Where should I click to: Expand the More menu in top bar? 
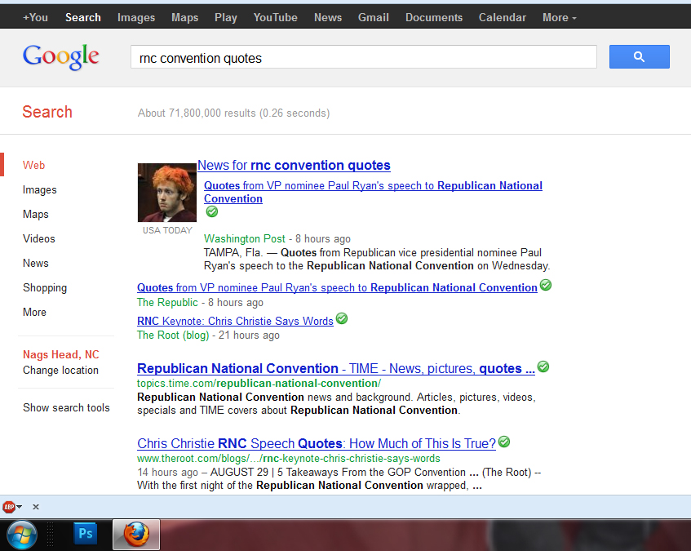click(559, 18)
